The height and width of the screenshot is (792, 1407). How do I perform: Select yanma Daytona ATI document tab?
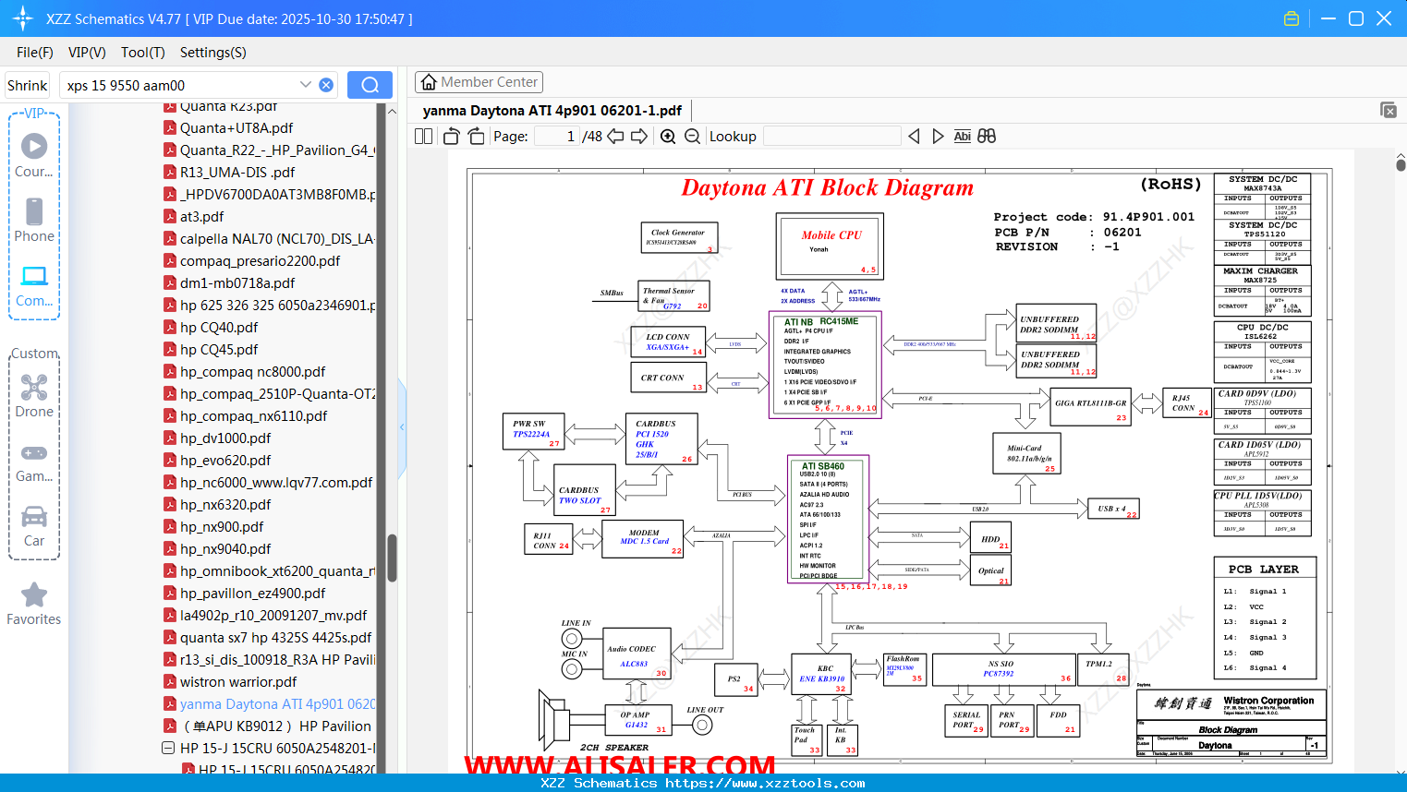pos(552,111)
